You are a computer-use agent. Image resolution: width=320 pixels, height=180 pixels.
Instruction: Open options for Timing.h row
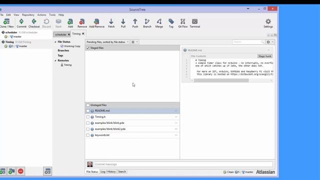point(176,117)
